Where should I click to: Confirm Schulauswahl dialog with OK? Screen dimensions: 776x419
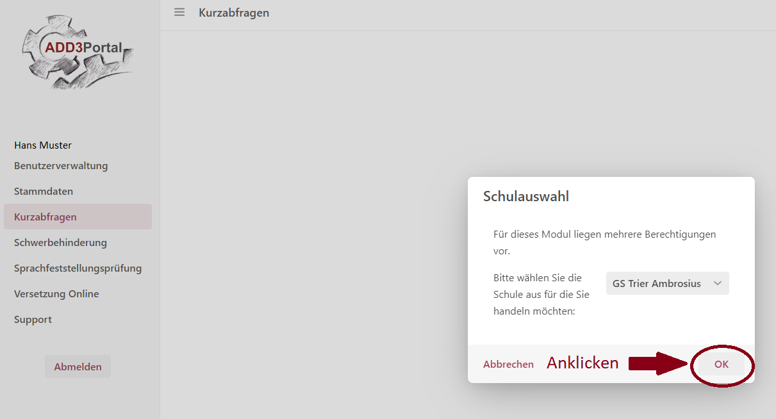(722, 364)
